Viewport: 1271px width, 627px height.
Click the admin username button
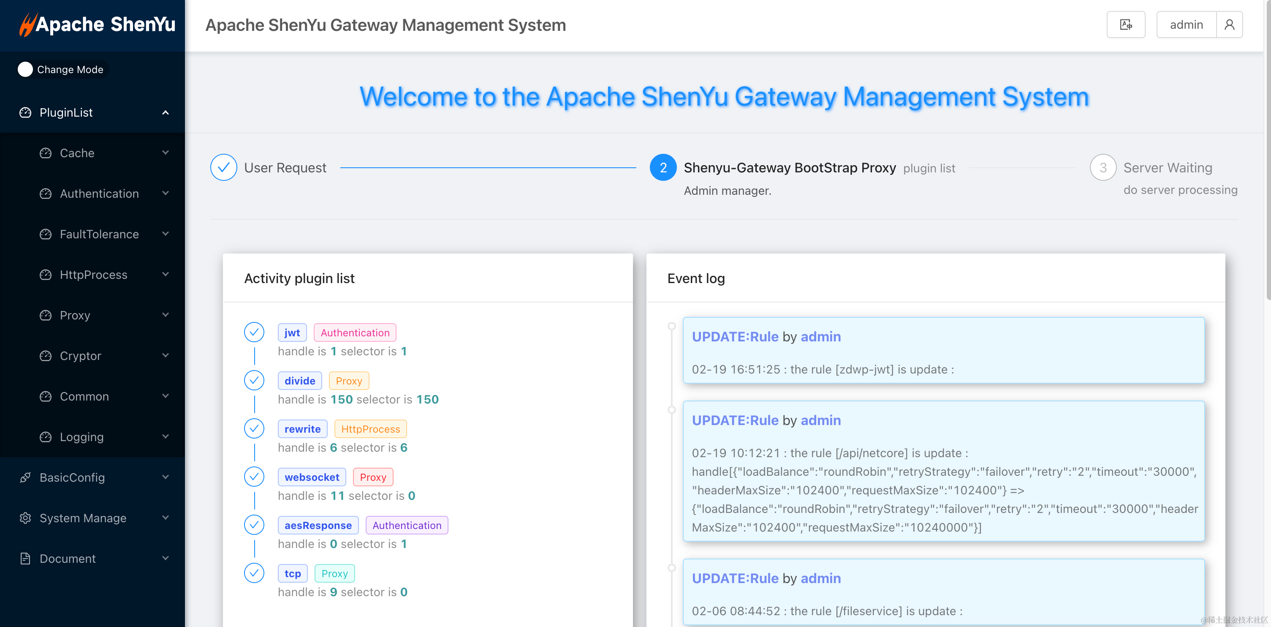[x=1186, y=25]
